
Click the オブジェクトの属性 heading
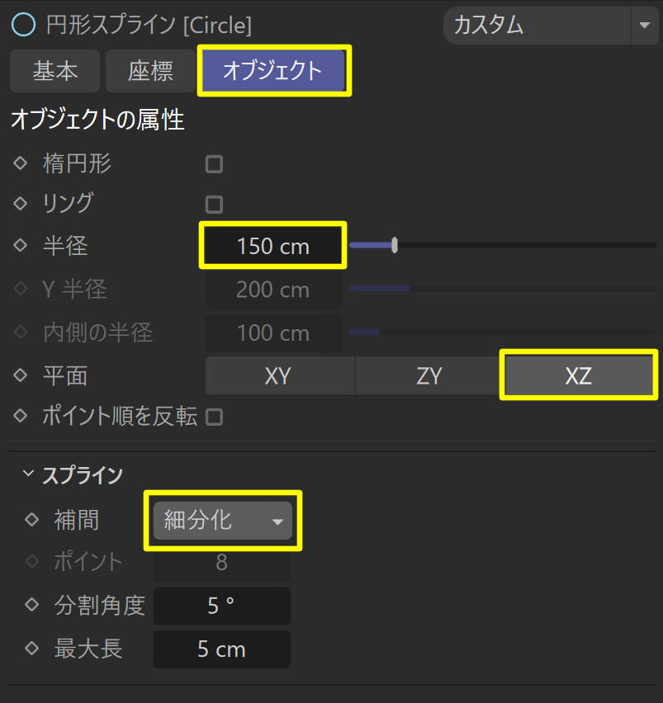(x=97, y=120)
